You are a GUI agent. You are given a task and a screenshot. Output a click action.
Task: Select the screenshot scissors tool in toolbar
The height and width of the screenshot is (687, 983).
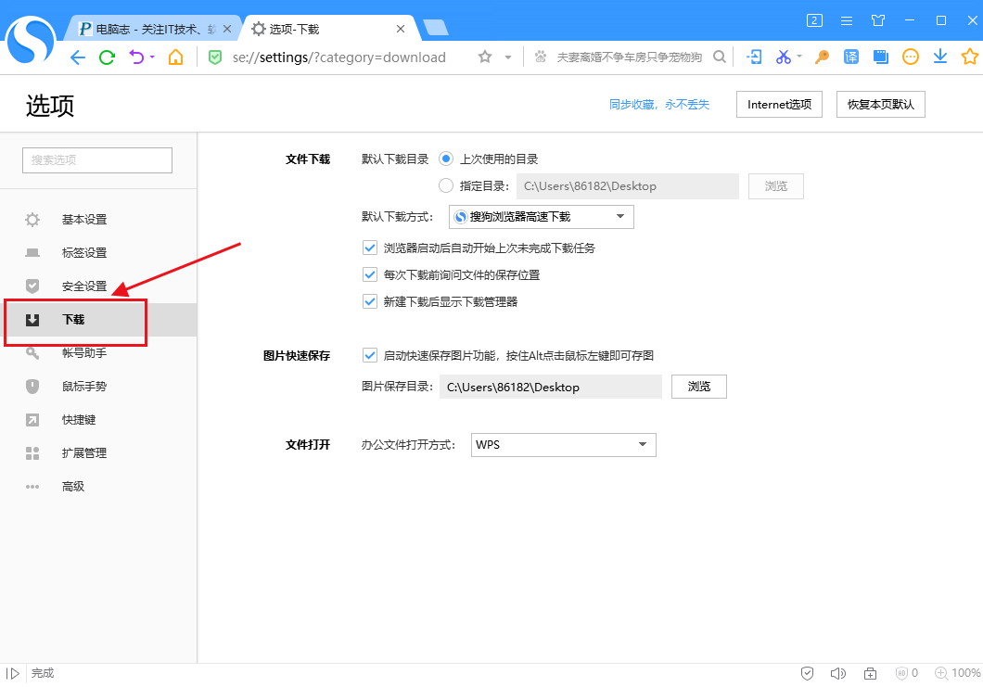(x=782, y=57)
